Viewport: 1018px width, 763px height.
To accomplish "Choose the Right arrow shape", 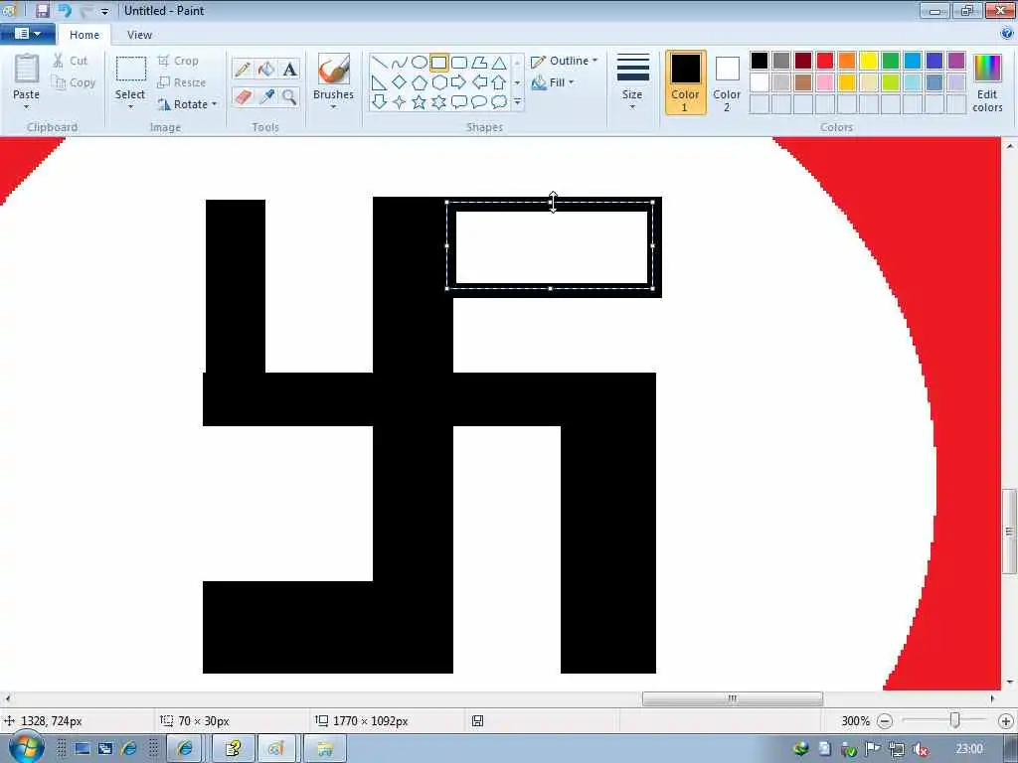I will (459, 82).
